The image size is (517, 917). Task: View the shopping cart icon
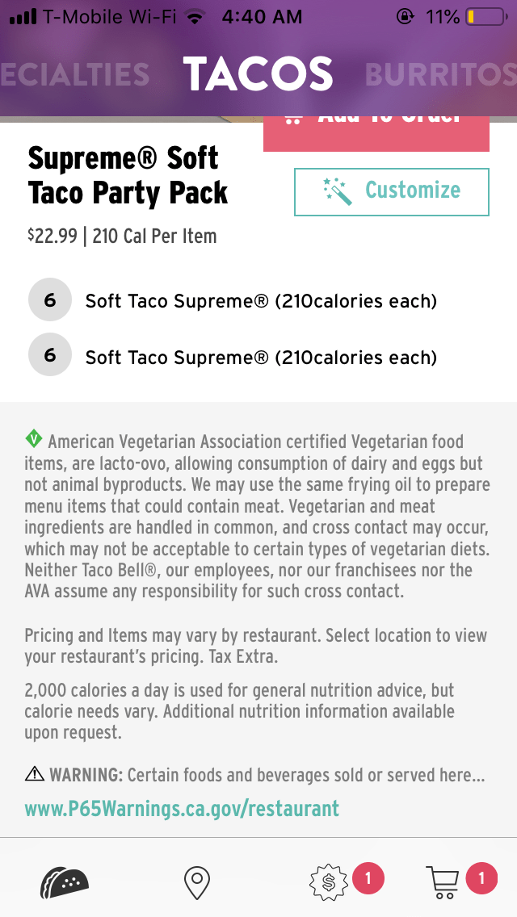point(442,881)
